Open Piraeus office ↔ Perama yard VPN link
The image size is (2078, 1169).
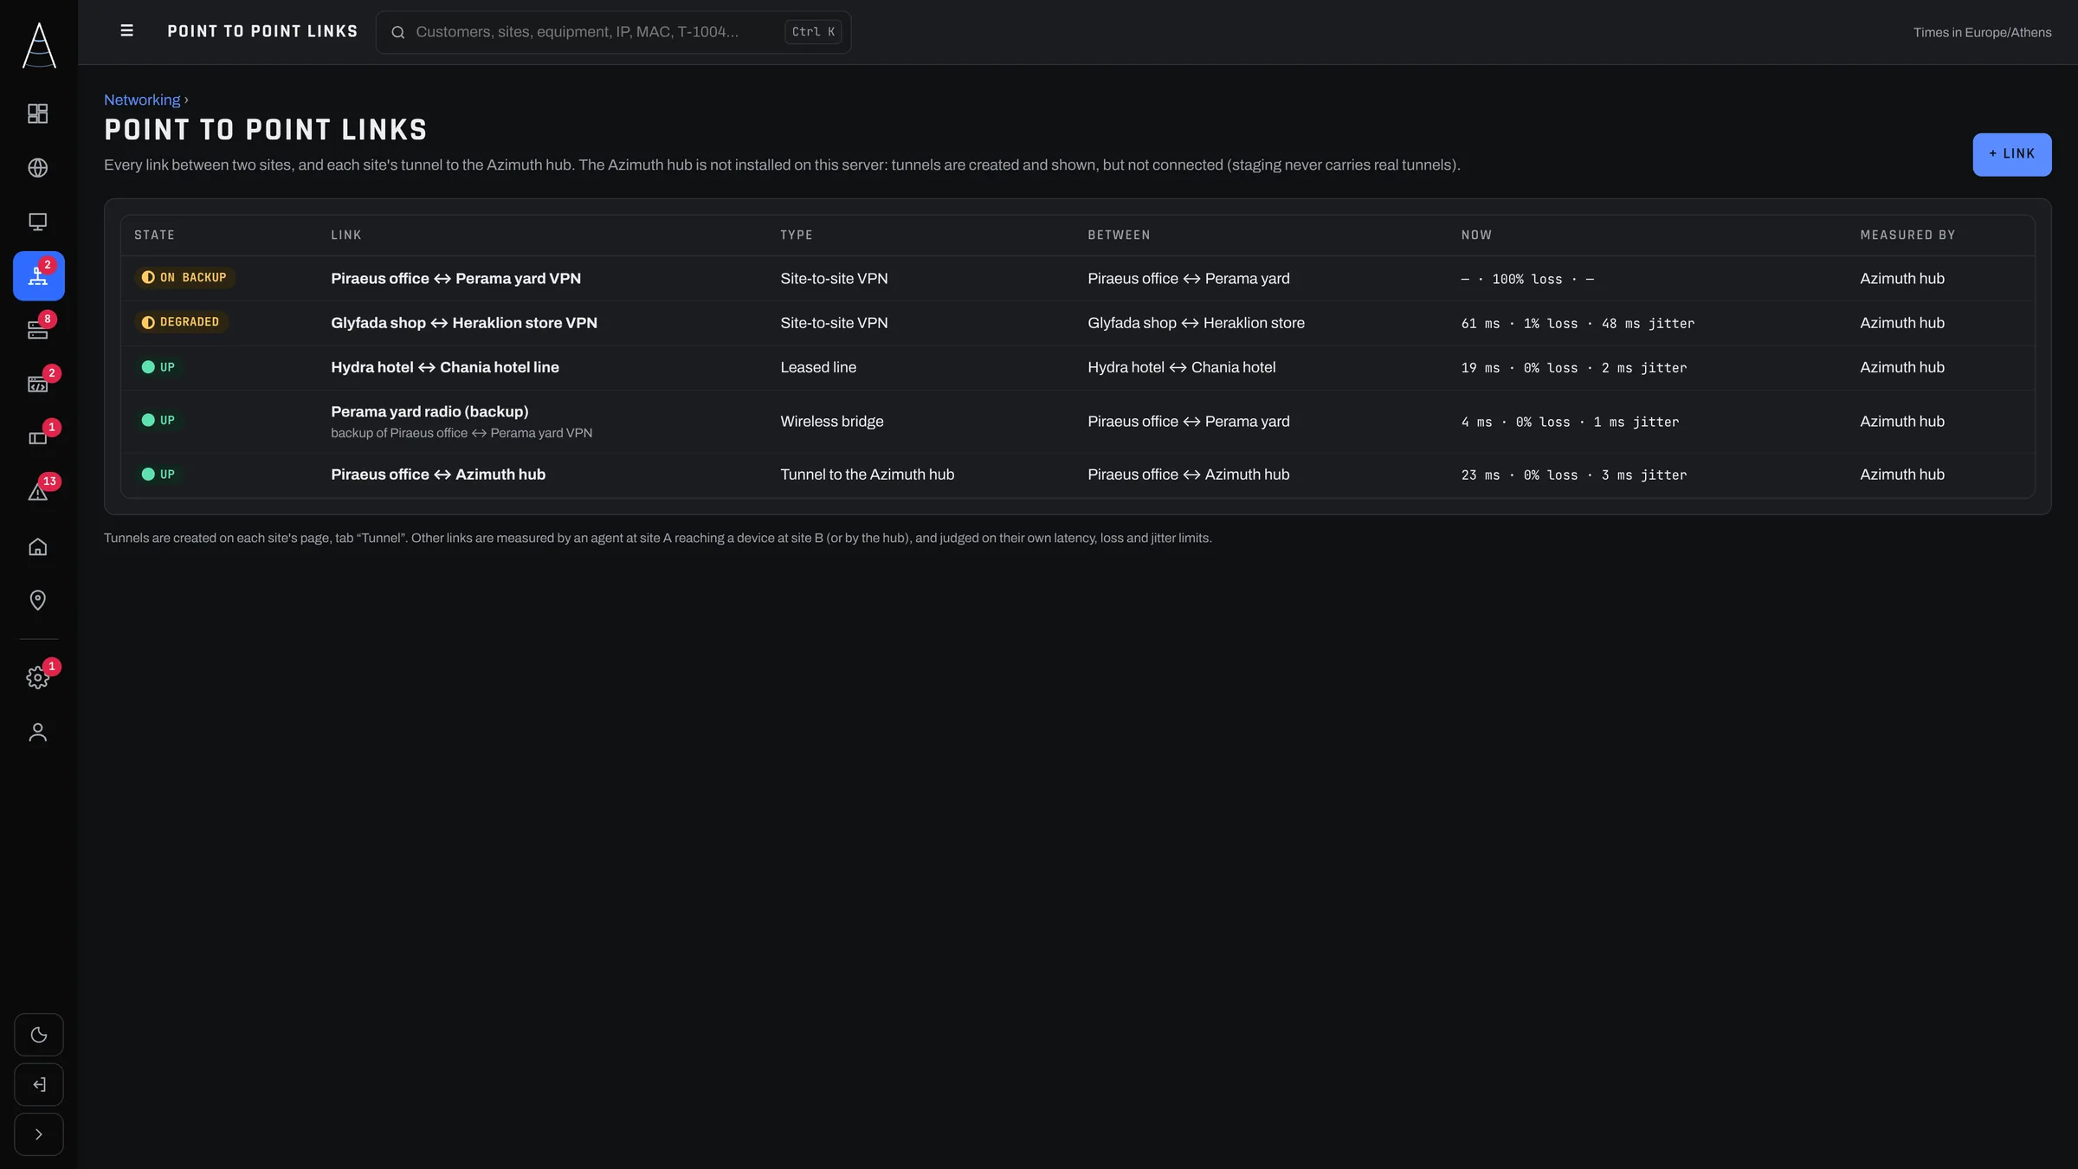pos(455,279)
